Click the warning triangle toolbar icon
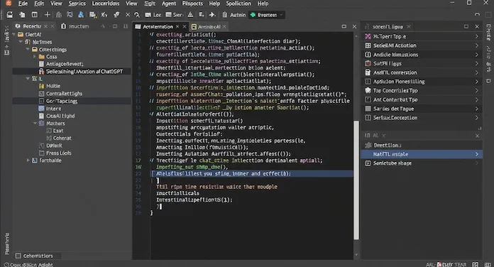The image size is (494, 267). point(191,15)
